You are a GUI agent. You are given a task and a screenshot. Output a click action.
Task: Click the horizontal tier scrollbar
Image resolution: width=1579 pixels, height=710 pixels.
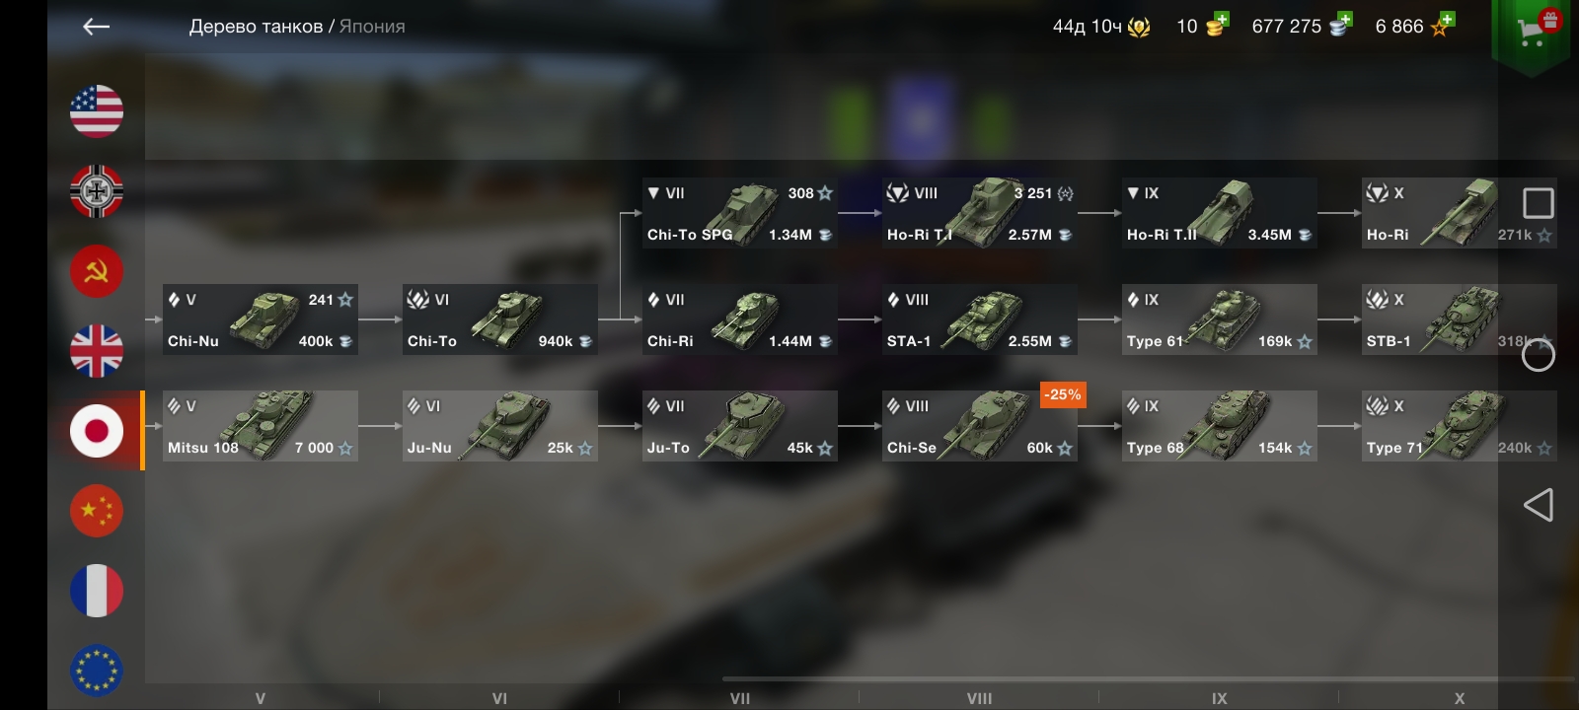[x=1149, y=678]
